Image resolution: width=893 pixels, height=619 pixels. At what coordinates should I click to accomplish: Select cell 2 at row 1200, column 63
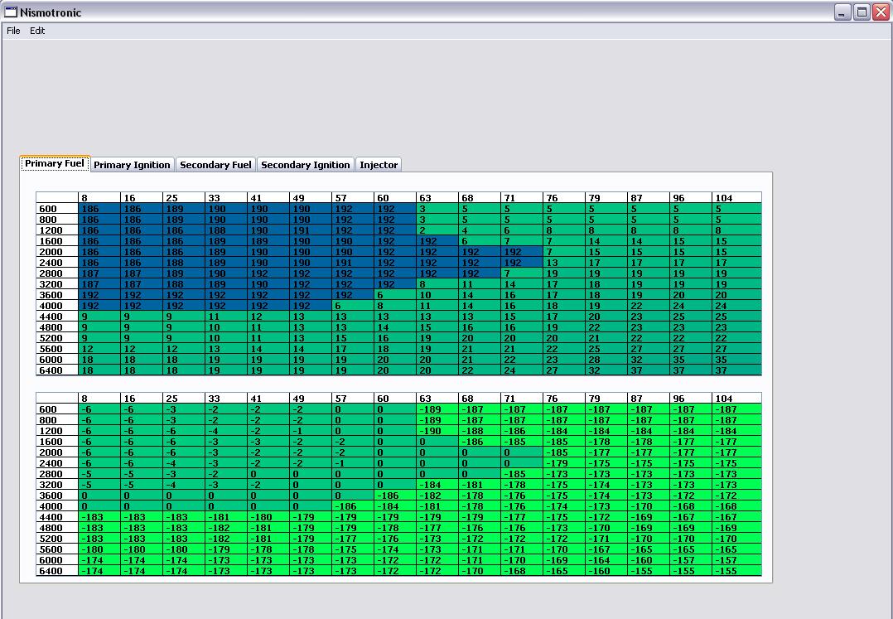click(437, 230)
